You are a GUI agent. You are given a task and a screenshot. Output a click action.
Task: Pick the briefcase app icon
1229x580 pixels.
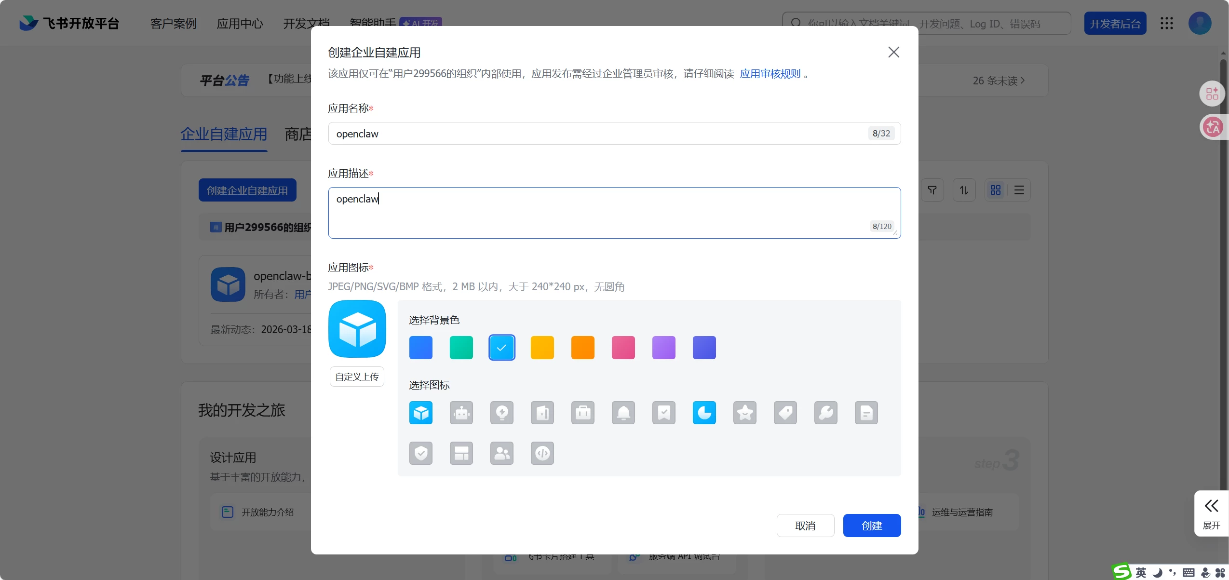click(x=582, y=413)
